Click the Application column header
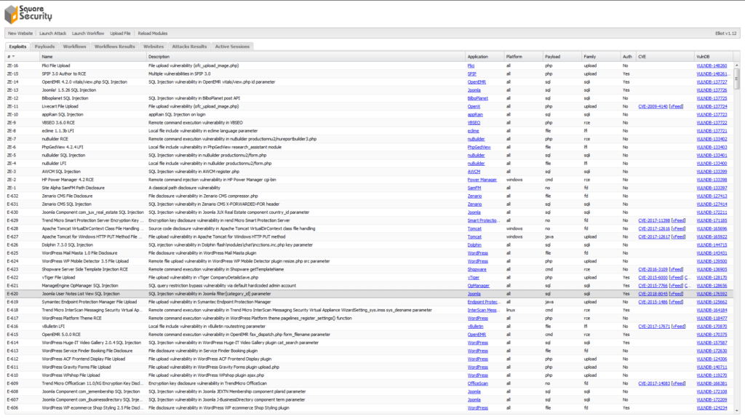The image size is (745, 419). pyautogui.click(x=485, y=57)
